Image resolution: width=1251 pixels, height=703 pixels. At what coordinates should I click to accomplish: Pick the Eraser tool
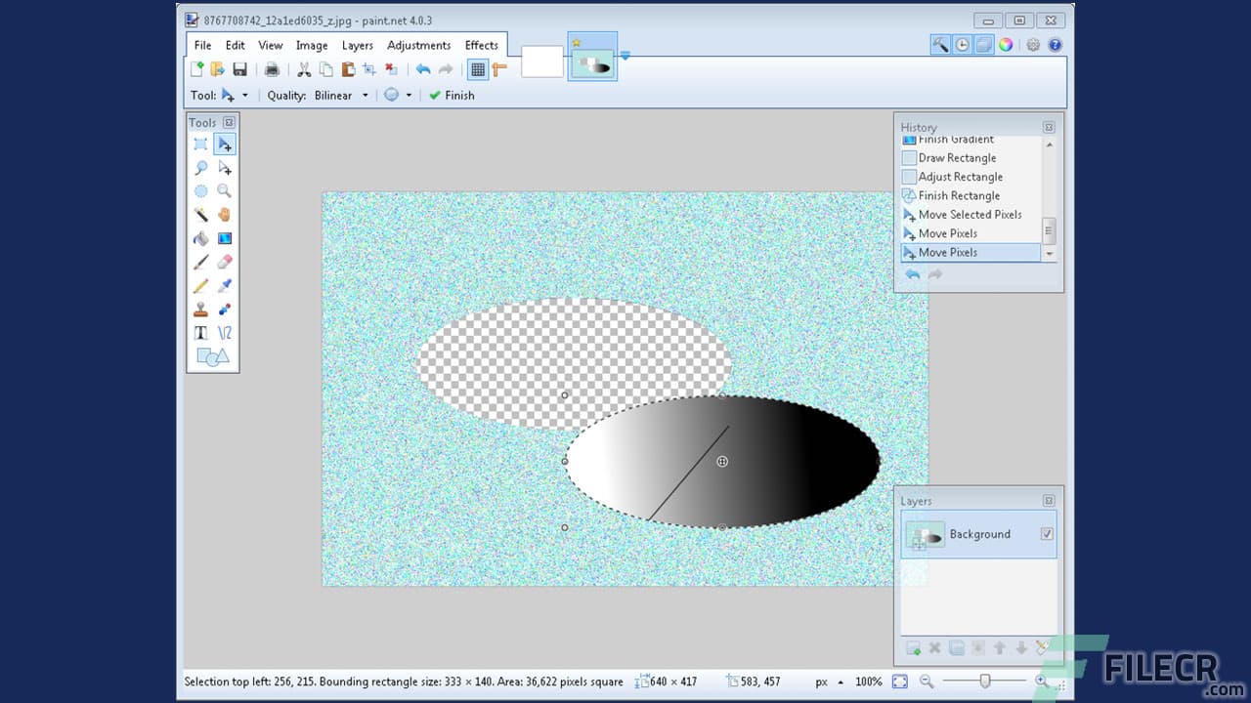[225, 262]
